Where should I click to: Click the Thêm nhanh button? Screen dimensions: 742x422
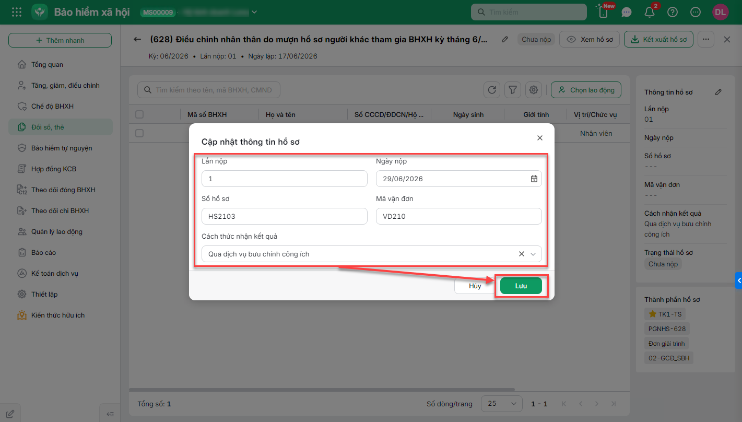[60, 40]
